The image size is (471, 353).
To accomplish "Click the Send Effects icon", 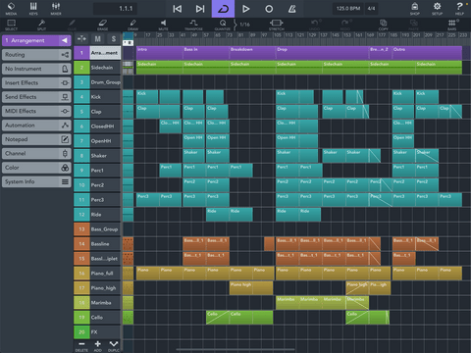I will (65, 97).
